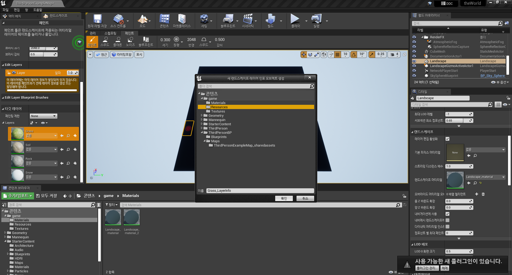This screenshot has width=512, height=275.
Task: Toggle viewport rotation snapping icon
Action: (354, 55)
